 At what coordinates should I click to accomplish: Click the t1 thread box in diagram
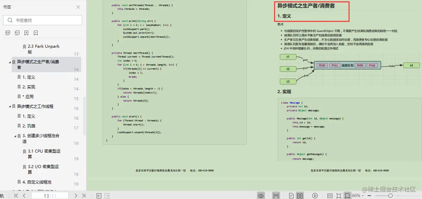288,57
